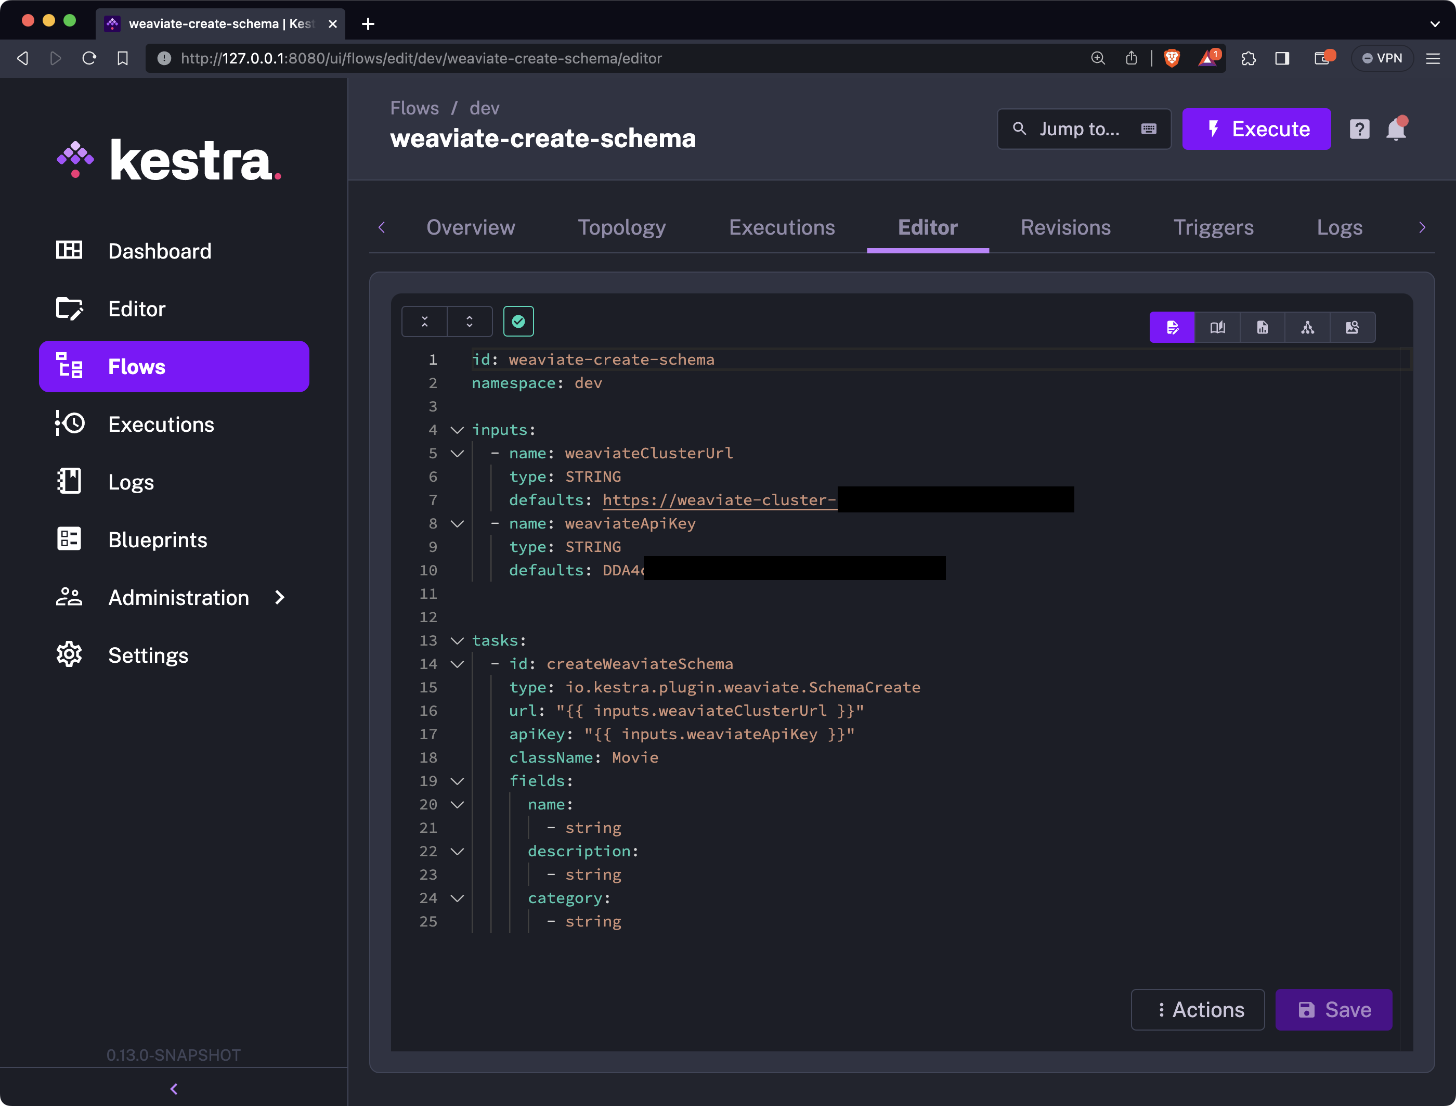View the Triggers tab
This screenshot has width=1456, height=1106.
[1214, 227]
